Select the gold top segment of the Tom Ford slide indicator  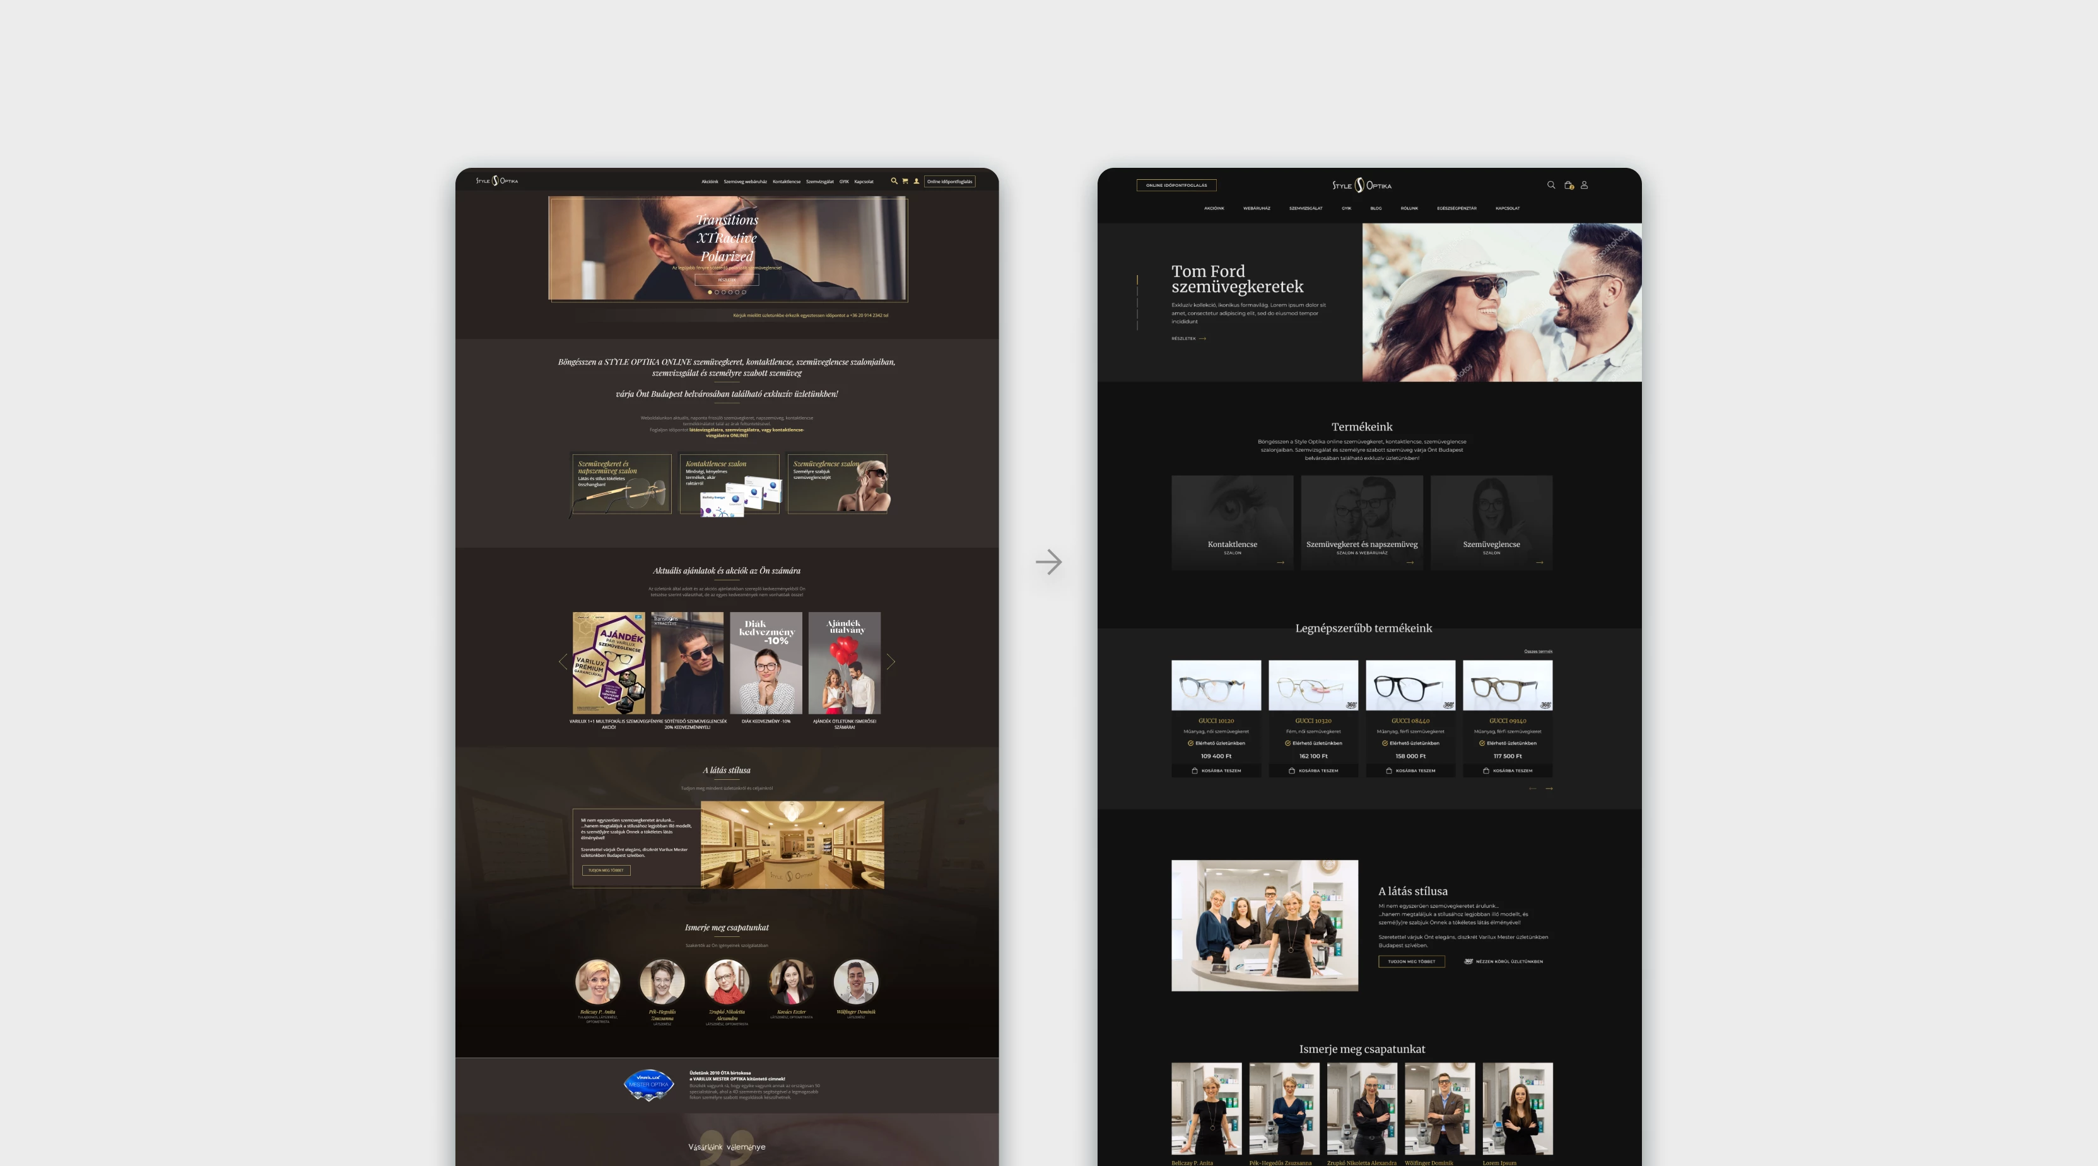point(1137,280)
